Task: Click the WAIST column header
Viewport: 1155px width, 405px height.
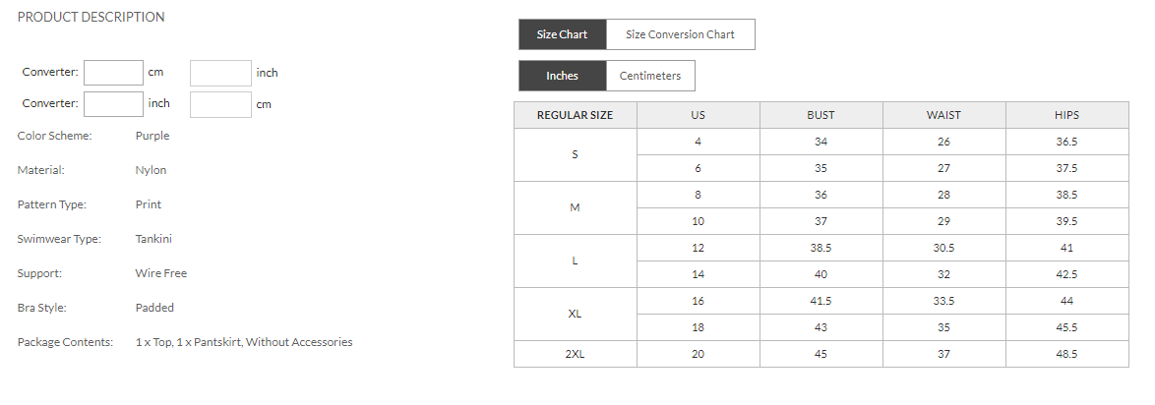Action: 943,115
